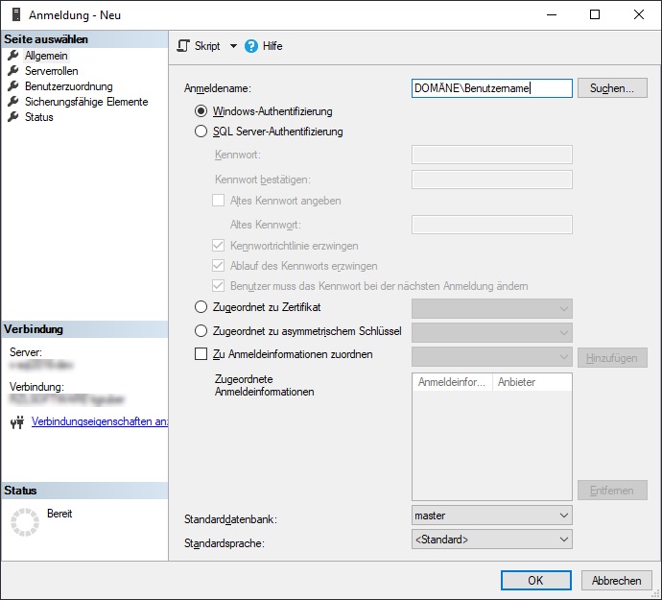Click the Hinzufügen button
Image resolution: width=662 pixels, height=600 pixels.
[612, 357]
